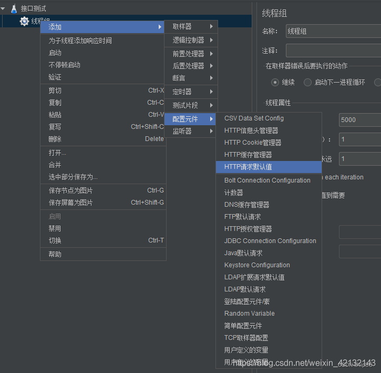Expand the 定时器 submenu
The height and width of the screenshot is (373, 381).
[191, 92]
